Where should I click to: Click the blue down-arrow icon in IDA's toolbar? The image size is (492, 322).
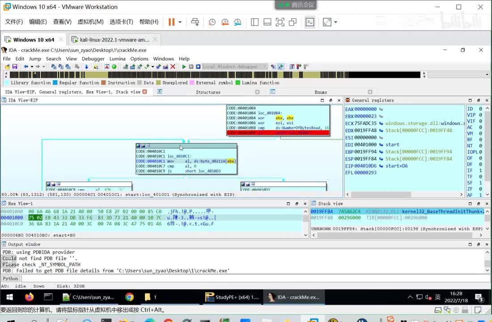point(86,67)
